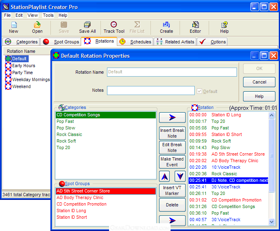Viewport: 280px width, 231px height.
Task: Select AD 5th Street Corner Store spot group
Action: click(x=105, y=191)
